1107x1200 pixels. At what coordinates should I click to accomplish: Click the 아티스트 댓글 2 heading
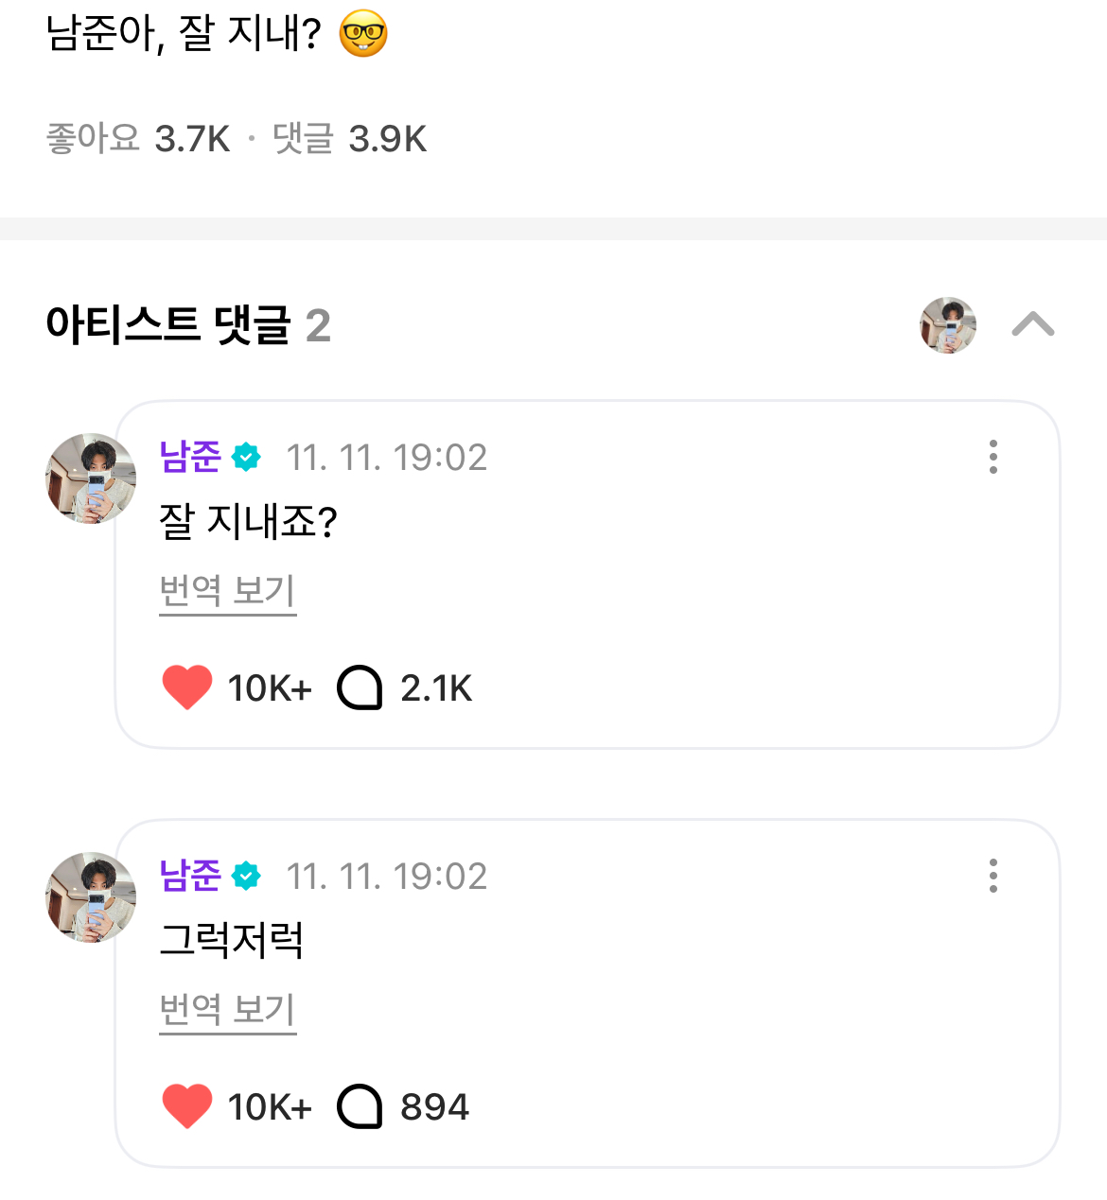click(188, 324)
